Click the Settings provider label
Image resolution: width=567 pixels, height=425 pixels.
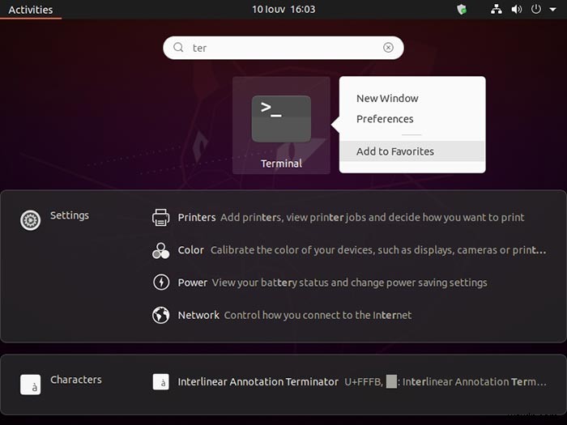tap(70, 215)
